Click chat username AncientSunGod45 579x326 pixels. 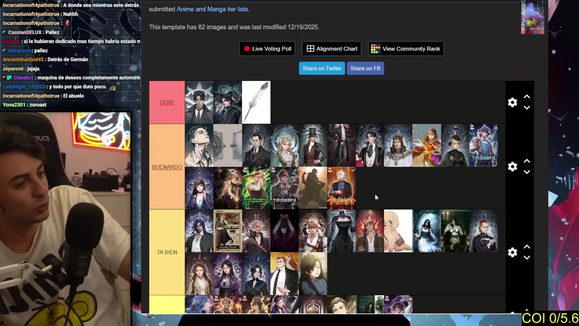tap(23, 59)
